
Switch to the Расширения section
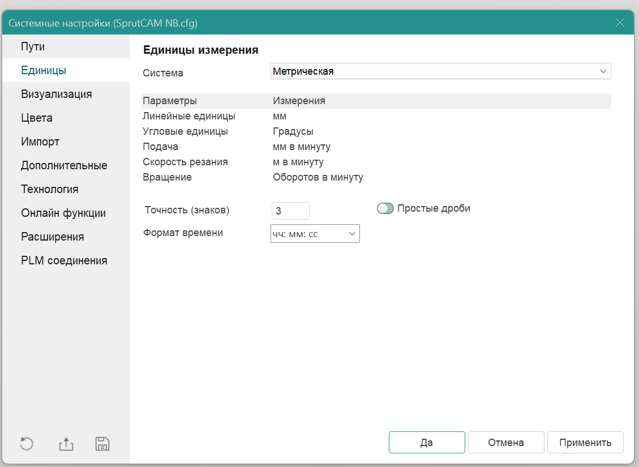53,237
